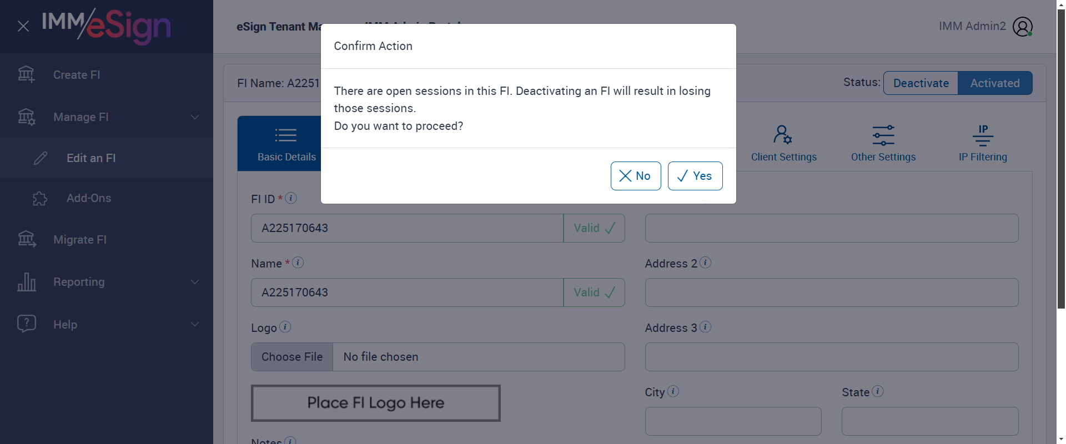Click the Create FI bank icon
This screenshot has height=444, width=1066.
click(26, 74)
